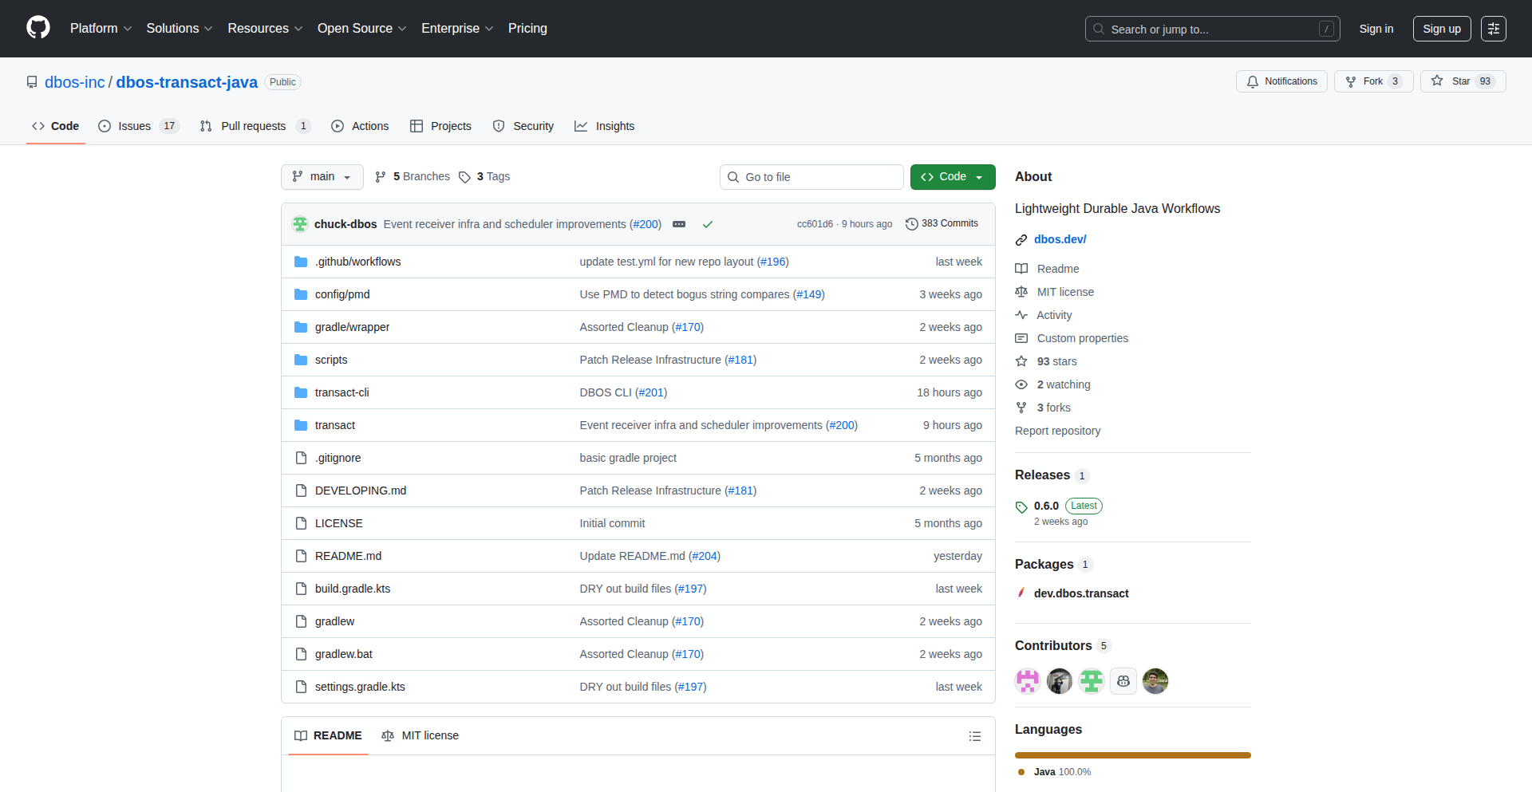Click the Java 100% language bar

pyautogui.click(x=1131, y=755)
